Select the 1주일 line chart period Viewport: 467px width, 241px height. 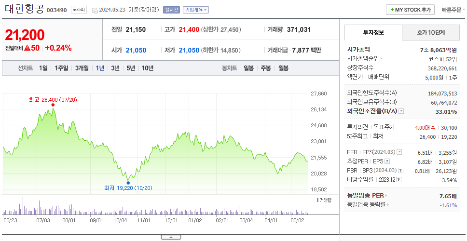(x=61, y=68)
